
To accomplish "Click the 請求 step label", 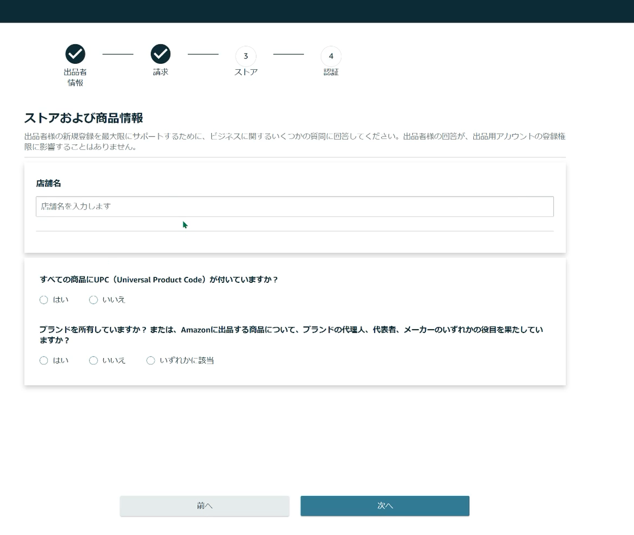I will click(160, 72).
